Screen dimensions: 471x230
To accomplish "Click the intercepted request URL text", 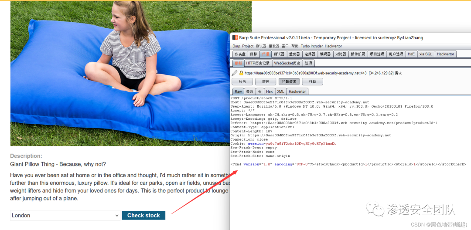I will pos(323,73).
